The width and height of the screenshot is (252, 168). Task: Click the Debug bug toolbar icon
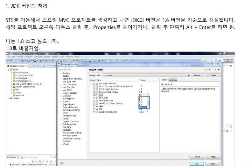tap(22, 61)
